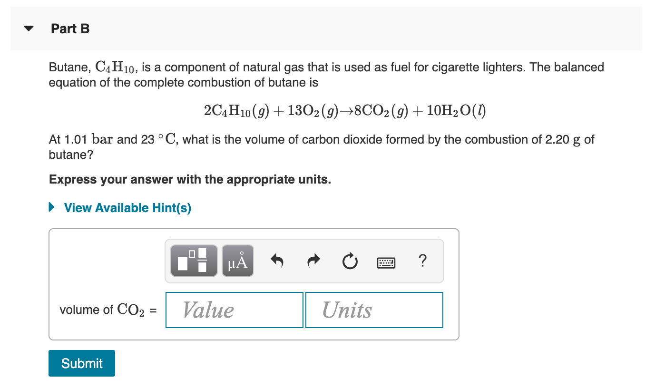The image size is (645, 388).
Task: Select the balanced combustion equation text
Action: click(x=345, y=110)
